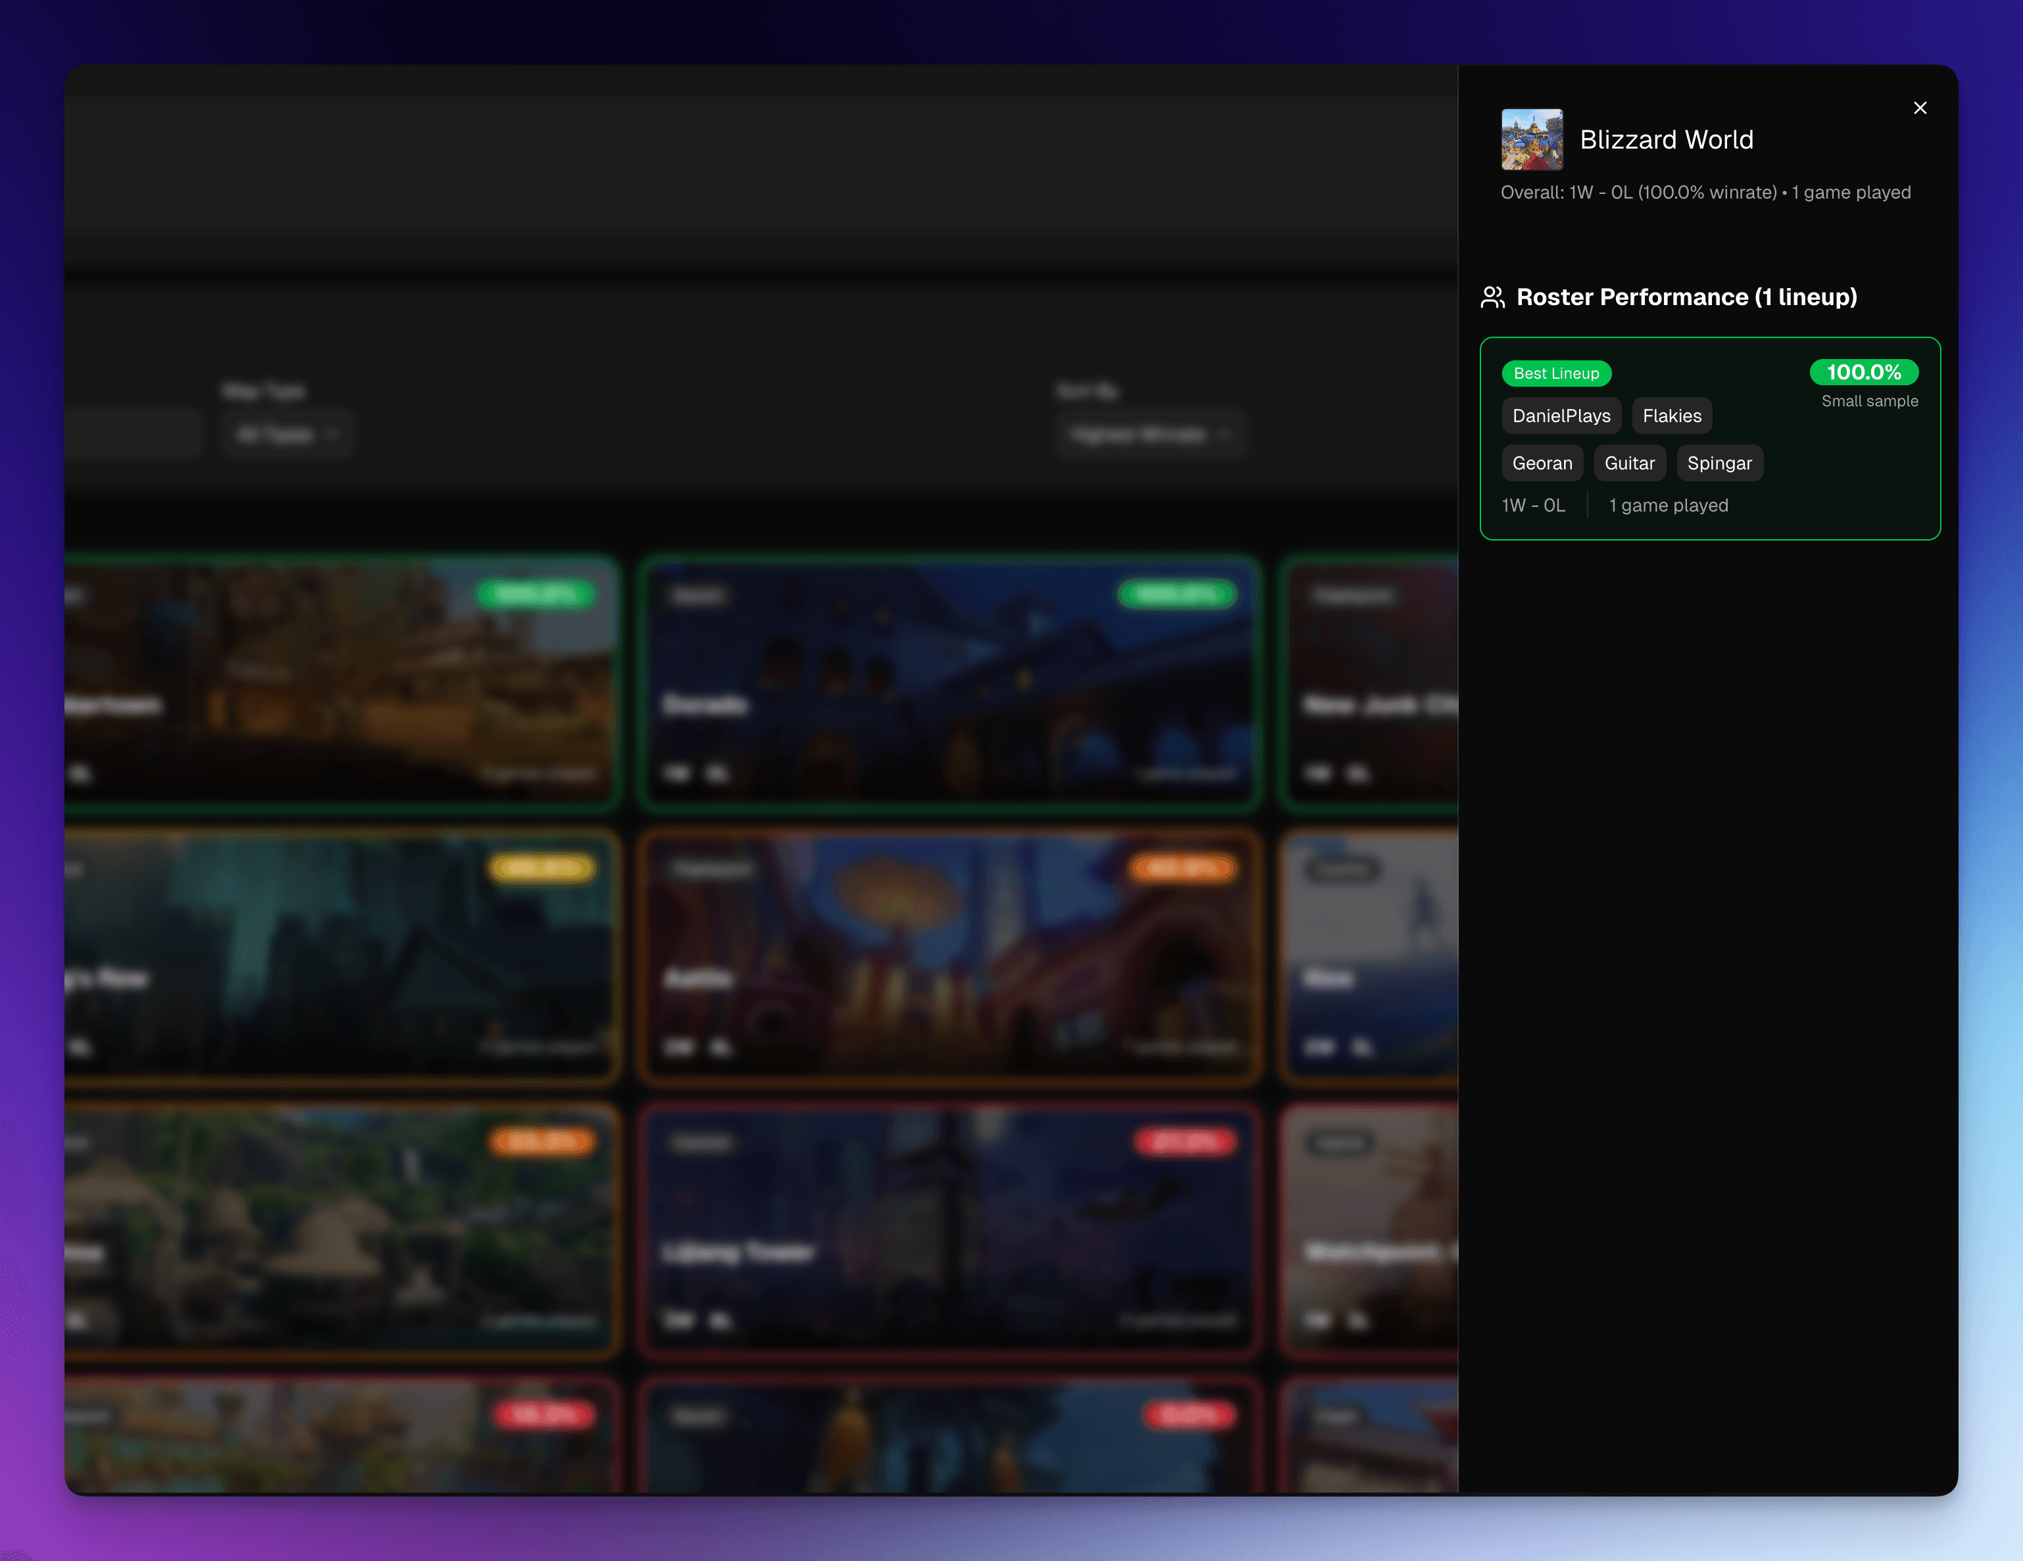Open the Sort By dropdown behind the panel
2023x1561 pixels.
tap(1150, 434)
